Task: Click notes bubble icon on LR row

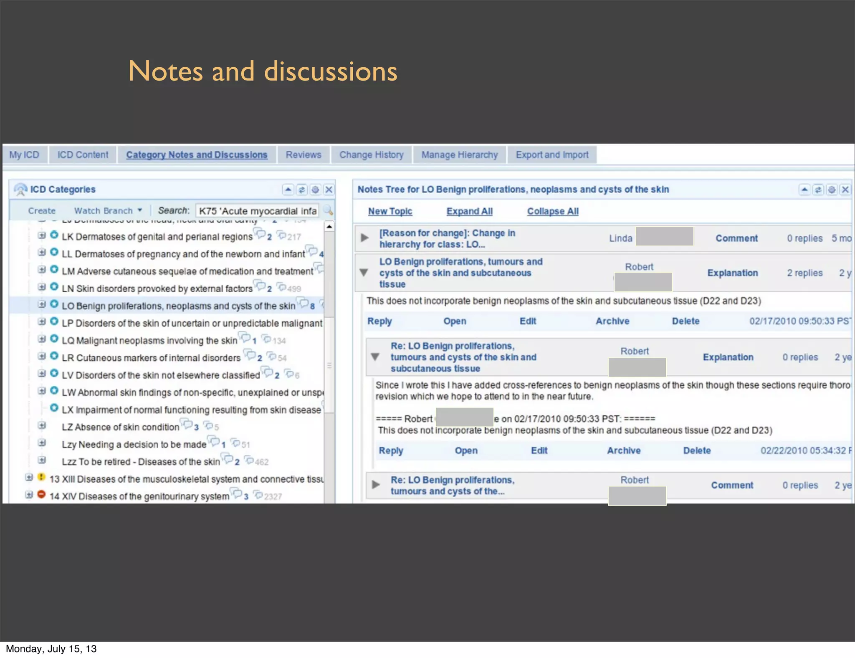Action: pyautogui.click(x=250, y=354)
